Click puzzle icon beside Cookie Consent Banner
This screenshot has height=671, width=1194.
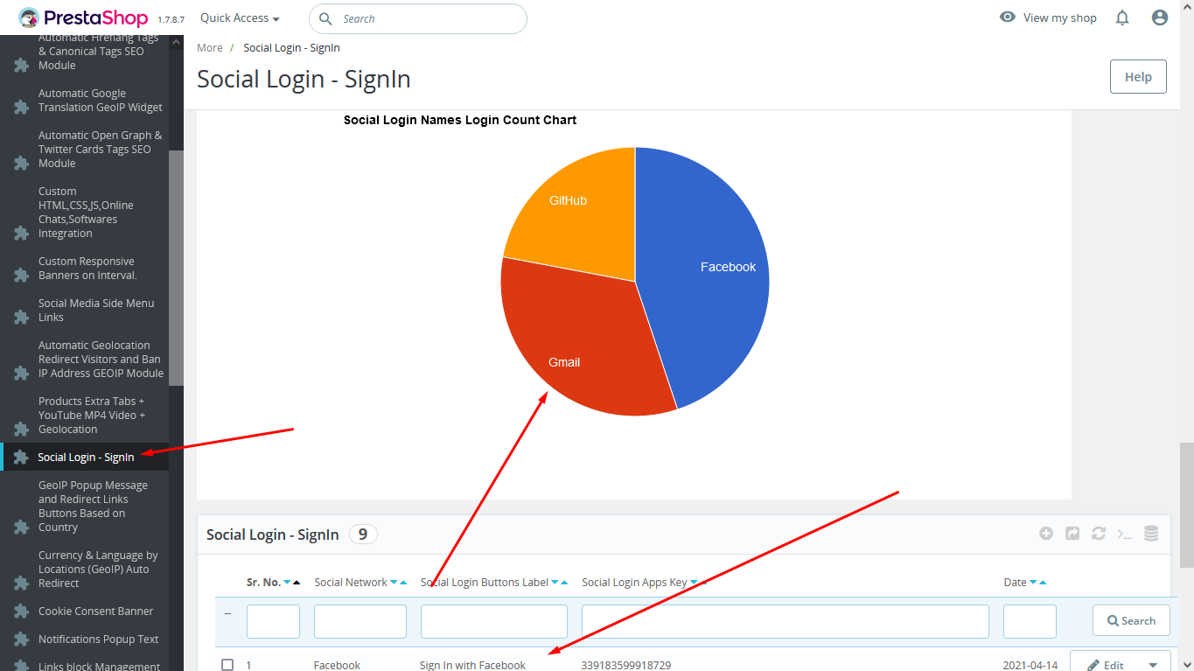point(21,612)
